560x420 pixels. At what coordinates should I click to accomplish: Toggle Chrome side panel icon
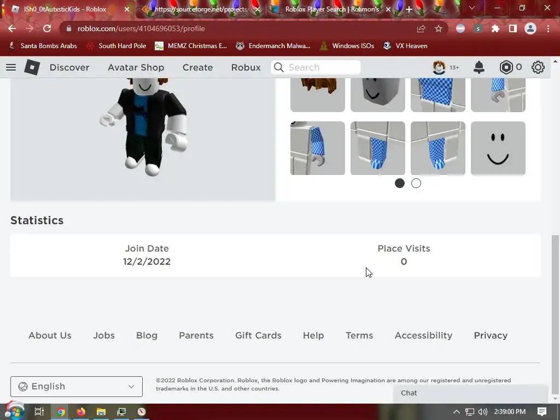[x=513, y=28]
